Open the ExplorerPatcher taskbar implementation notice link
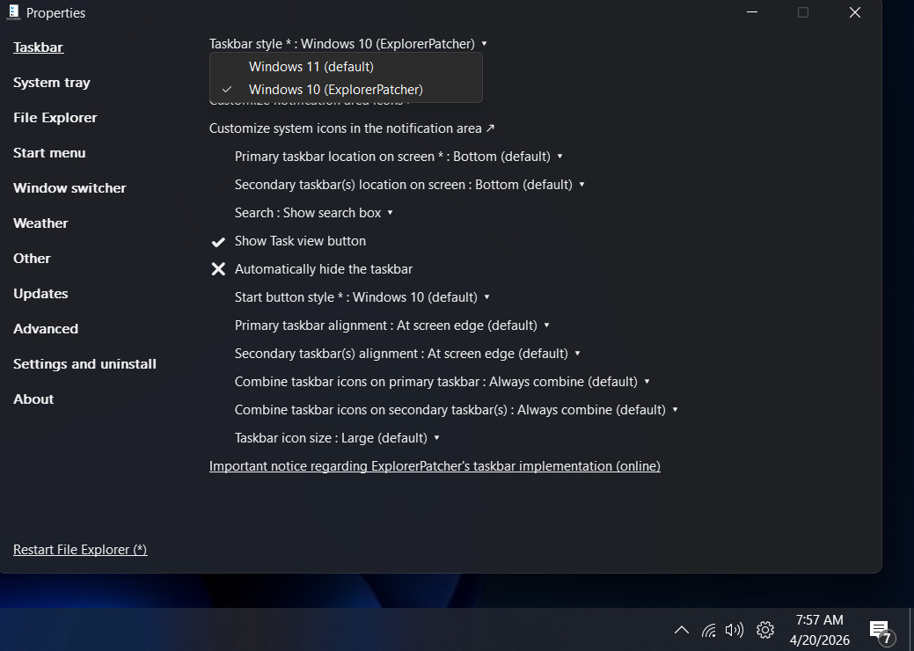914x651 pixels. tap(435, 465)
